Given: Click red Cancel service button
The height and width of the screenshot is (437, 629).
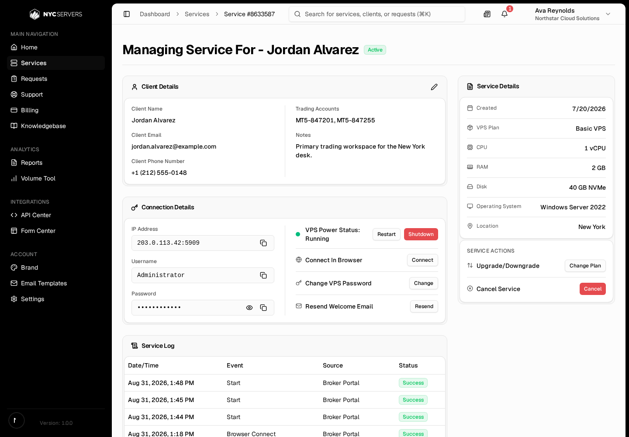Looking at the screenshot, I should (x=593, y=289).
